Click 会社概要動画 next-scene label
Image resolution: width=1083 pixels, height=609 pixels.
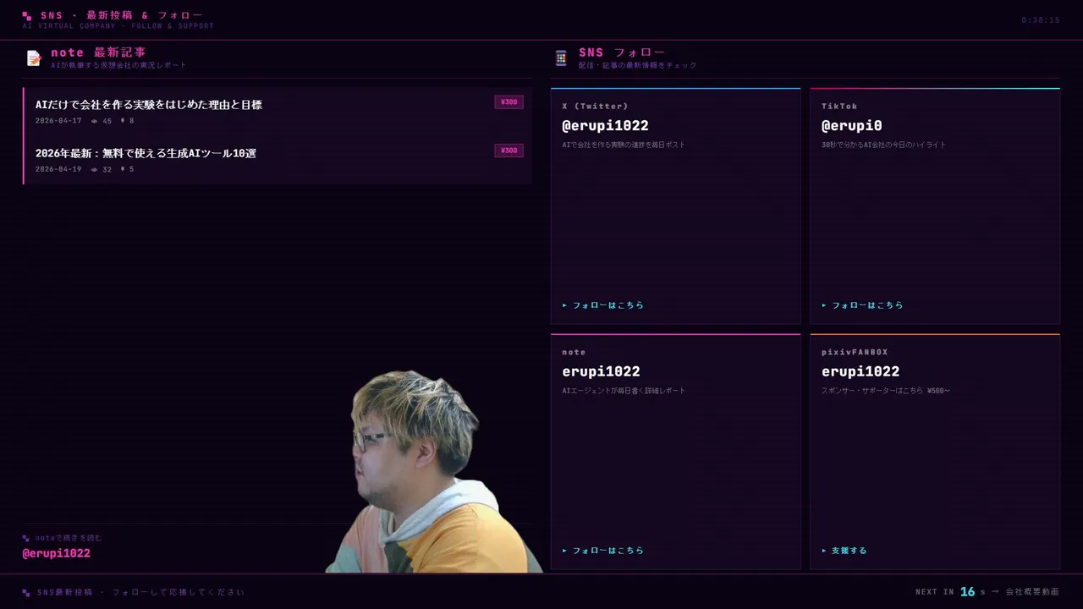point(1032,592)
